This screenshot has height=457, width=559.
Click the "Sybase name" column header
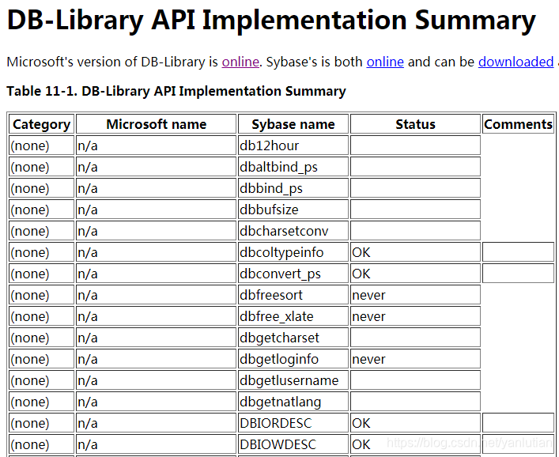[293, 124]
